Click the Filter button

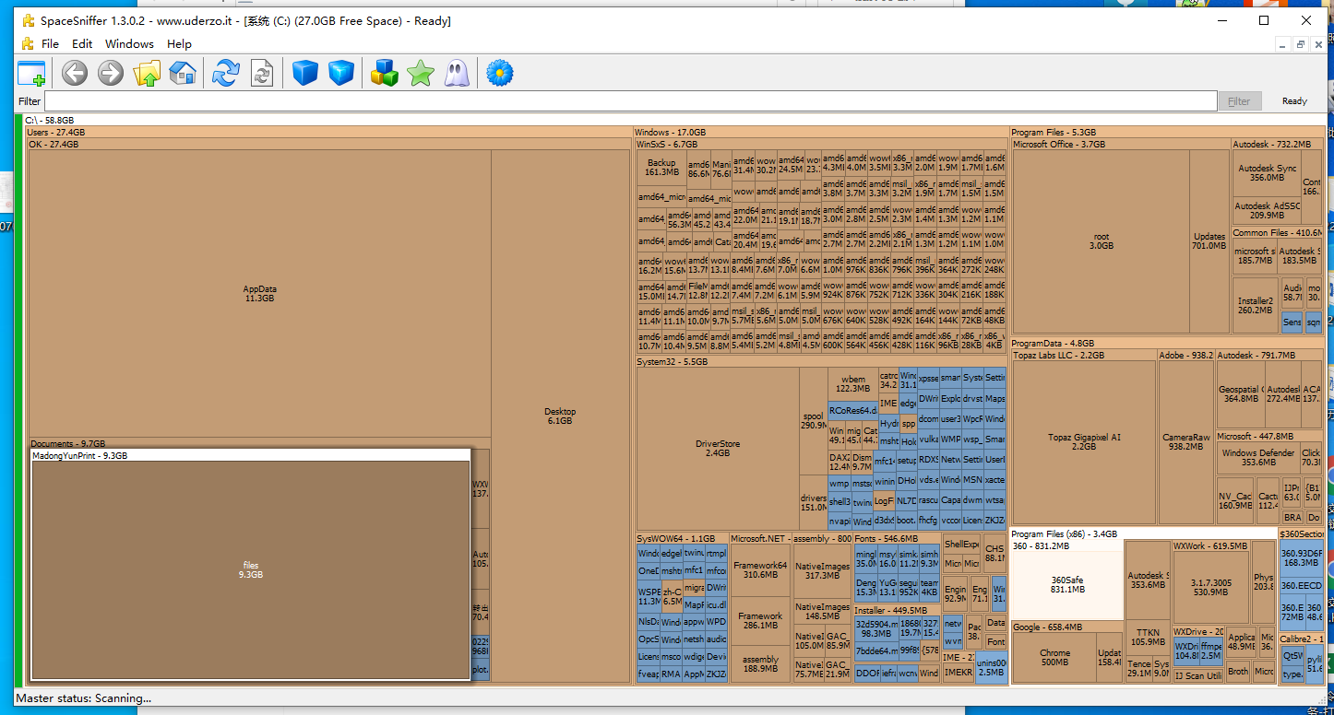pos(1239,101)
